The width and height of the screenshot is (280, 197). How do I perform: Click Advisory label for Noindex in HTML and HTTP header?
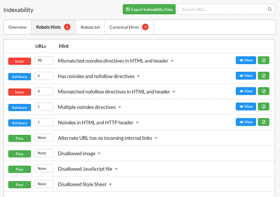tap(19, 123)
